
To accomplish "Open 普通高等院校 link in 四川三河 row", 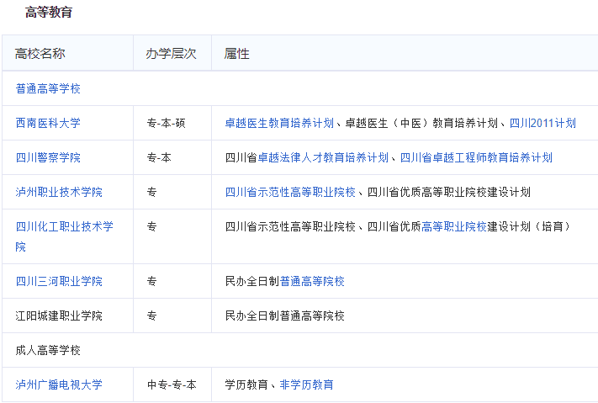I will click(x=312, y=281).
